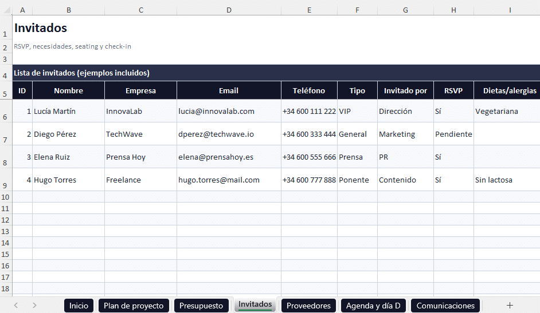The height and width of the screenshot is (313, 540).
Task: Select row 18 header
Action: 5,288
